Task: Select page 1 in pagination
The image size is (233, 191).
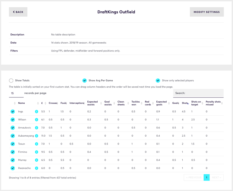Action: point(206,178)
